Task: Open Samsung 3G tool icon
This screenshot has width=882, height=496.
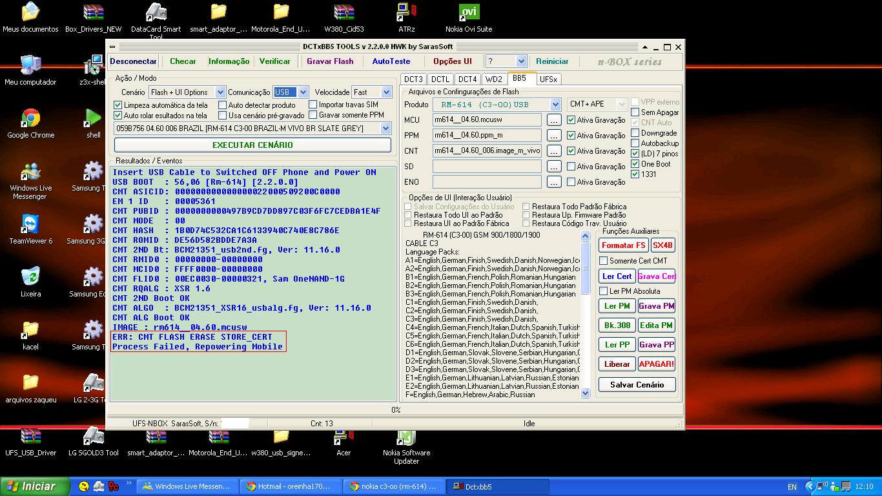Action: coord(92,229)
